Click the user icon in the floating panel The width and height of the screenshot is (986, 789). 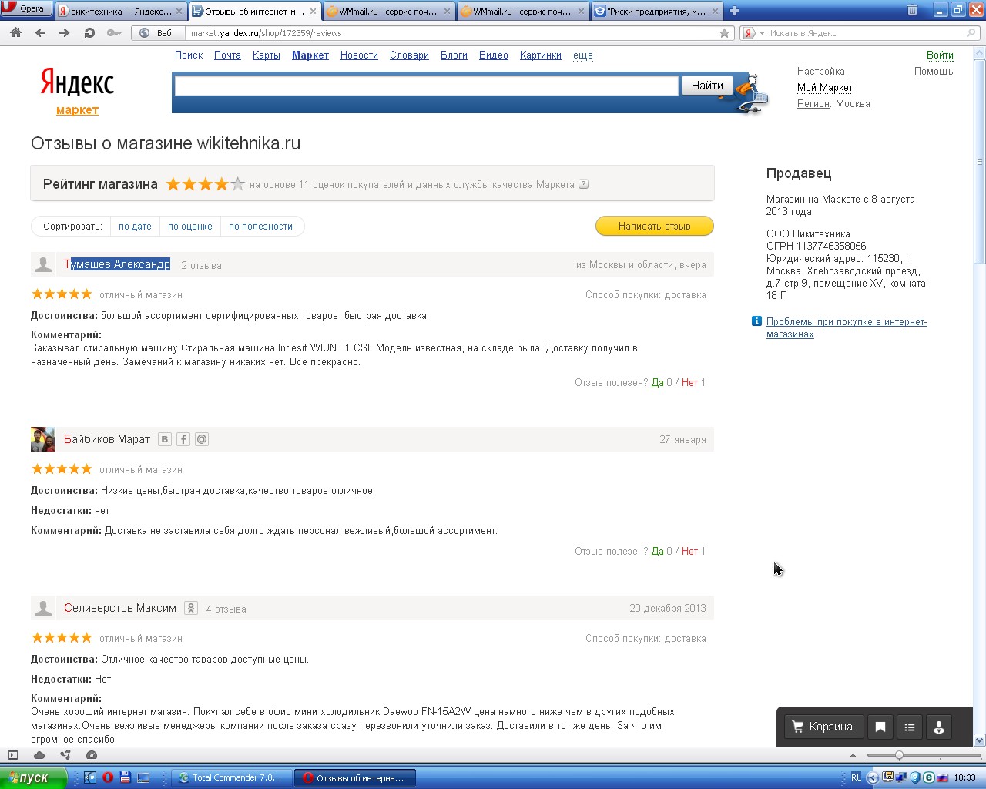pyautogui.click(x=939, y=727)
